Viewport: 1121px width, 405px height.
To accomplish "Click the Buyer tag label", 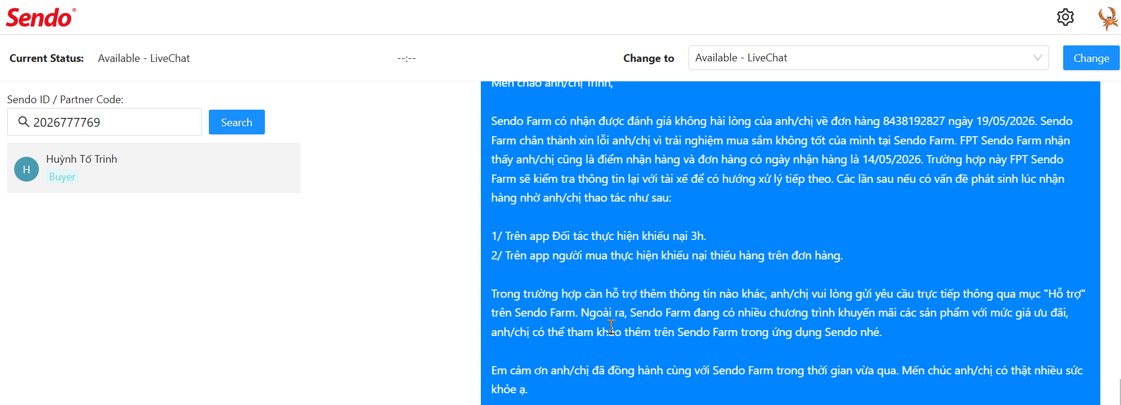I will [x=62, y=177].
